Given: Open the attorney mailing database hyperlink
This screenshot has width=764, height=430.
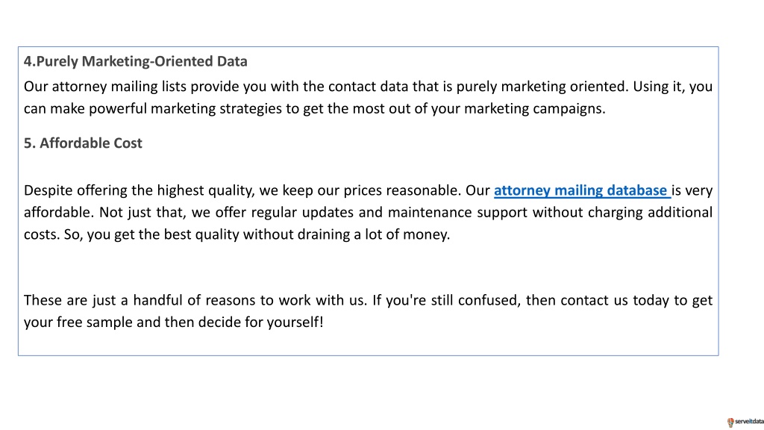Looking at the screenshot, I should pyautogui.click(x=582, y=190).
